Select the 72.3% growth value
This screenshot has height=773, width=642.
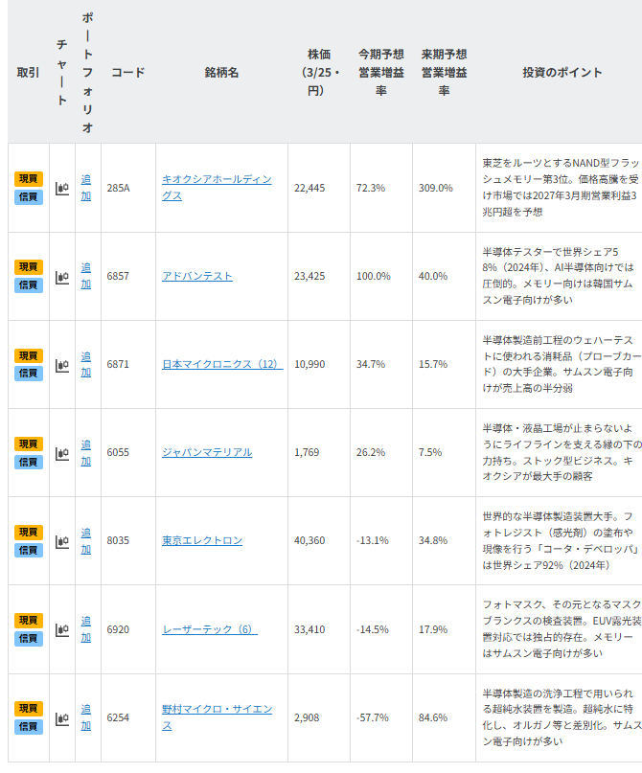point(371,188)
